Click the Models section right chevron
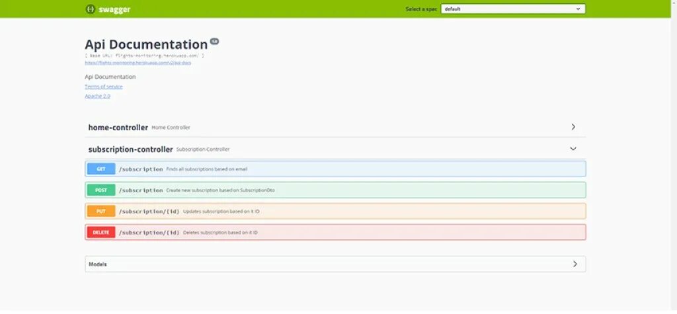 click(575, 264)
